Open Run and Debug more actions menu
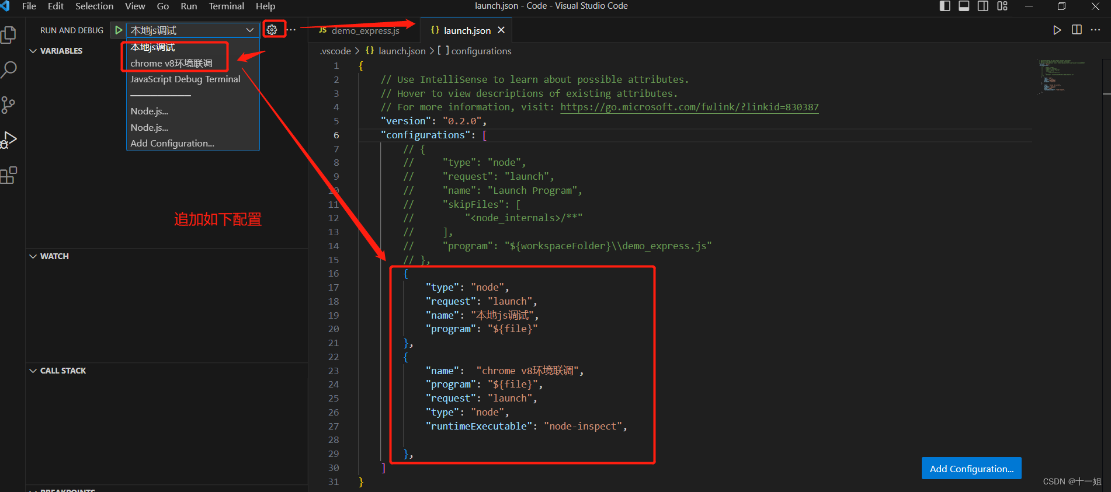The width and height of the screenshot is (1111, 492). (291, 30)
